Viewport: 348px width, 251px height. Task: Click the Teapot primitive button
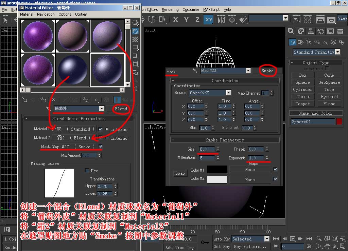pos(302,104)
